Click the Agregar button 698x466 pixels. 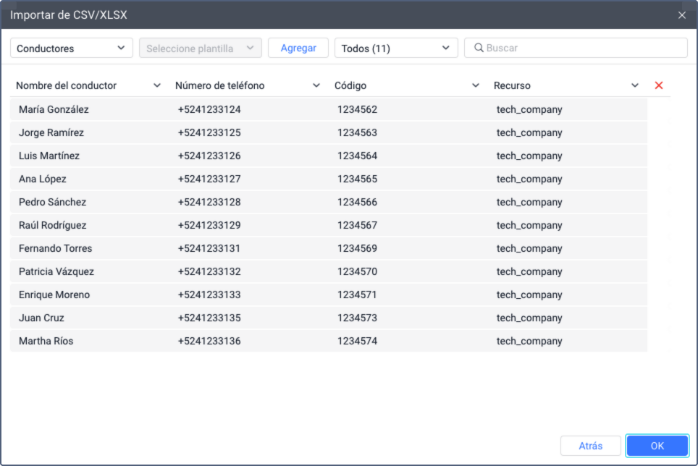pyautogui.click(x=298, y=48)
